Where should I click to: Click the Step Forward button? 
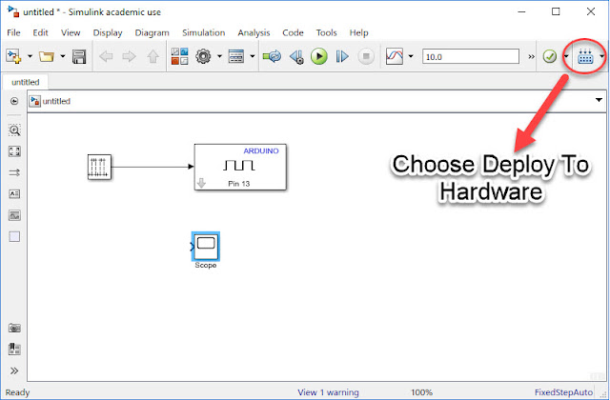tap(342, 57)
